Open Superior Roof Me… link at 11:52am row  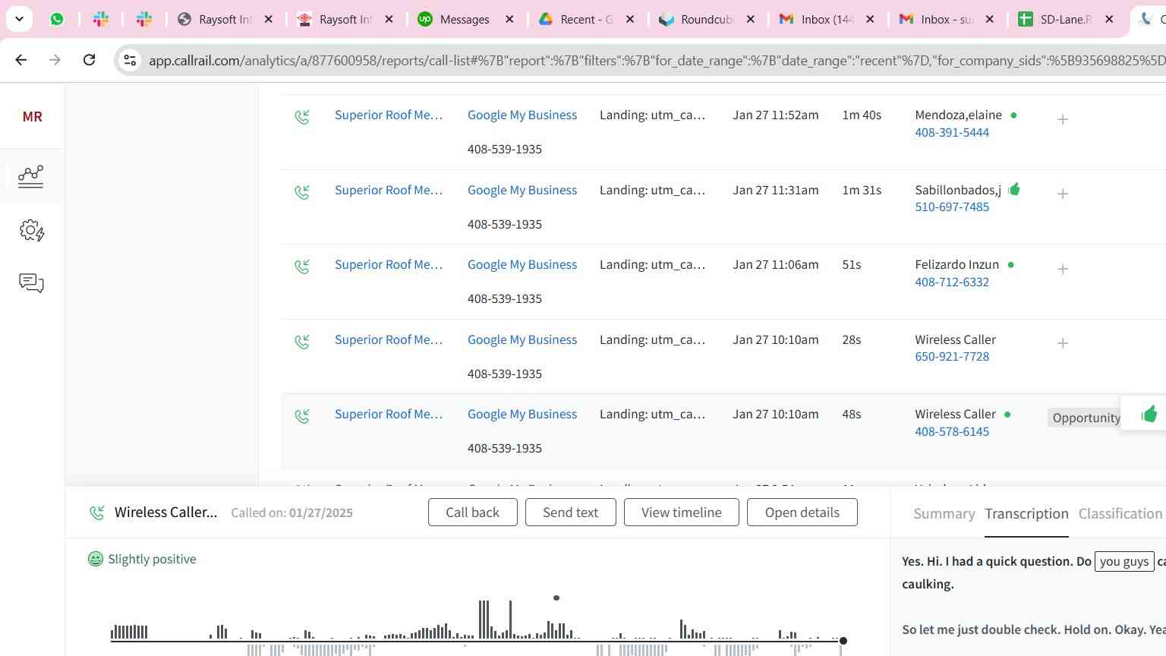(x=388, y=115)
